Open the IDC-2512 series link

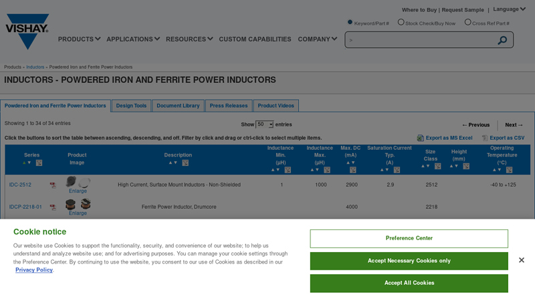(20, 185)
